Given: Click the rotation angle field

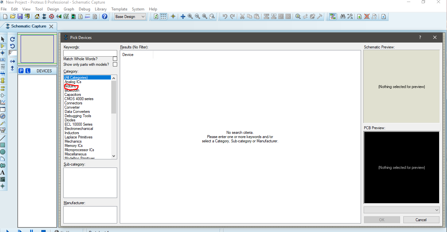Looking at the screenshot, I should (12, 53).
